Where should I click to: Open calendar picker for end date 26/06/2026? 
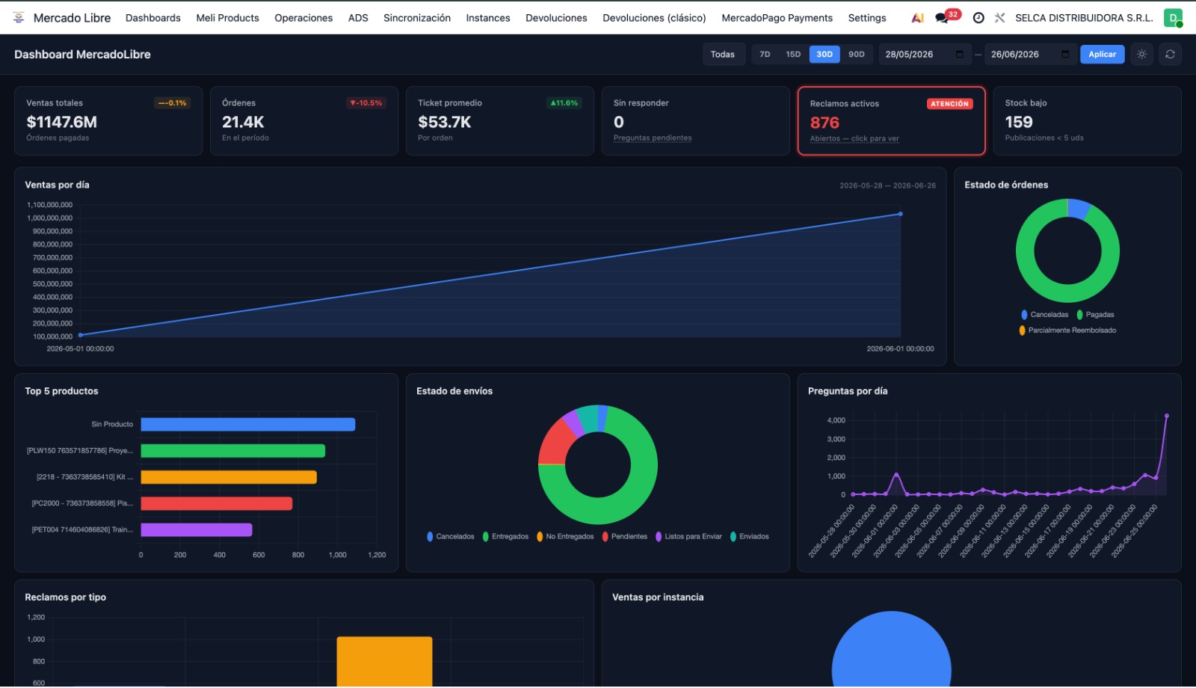click(x=1065, y=55)
